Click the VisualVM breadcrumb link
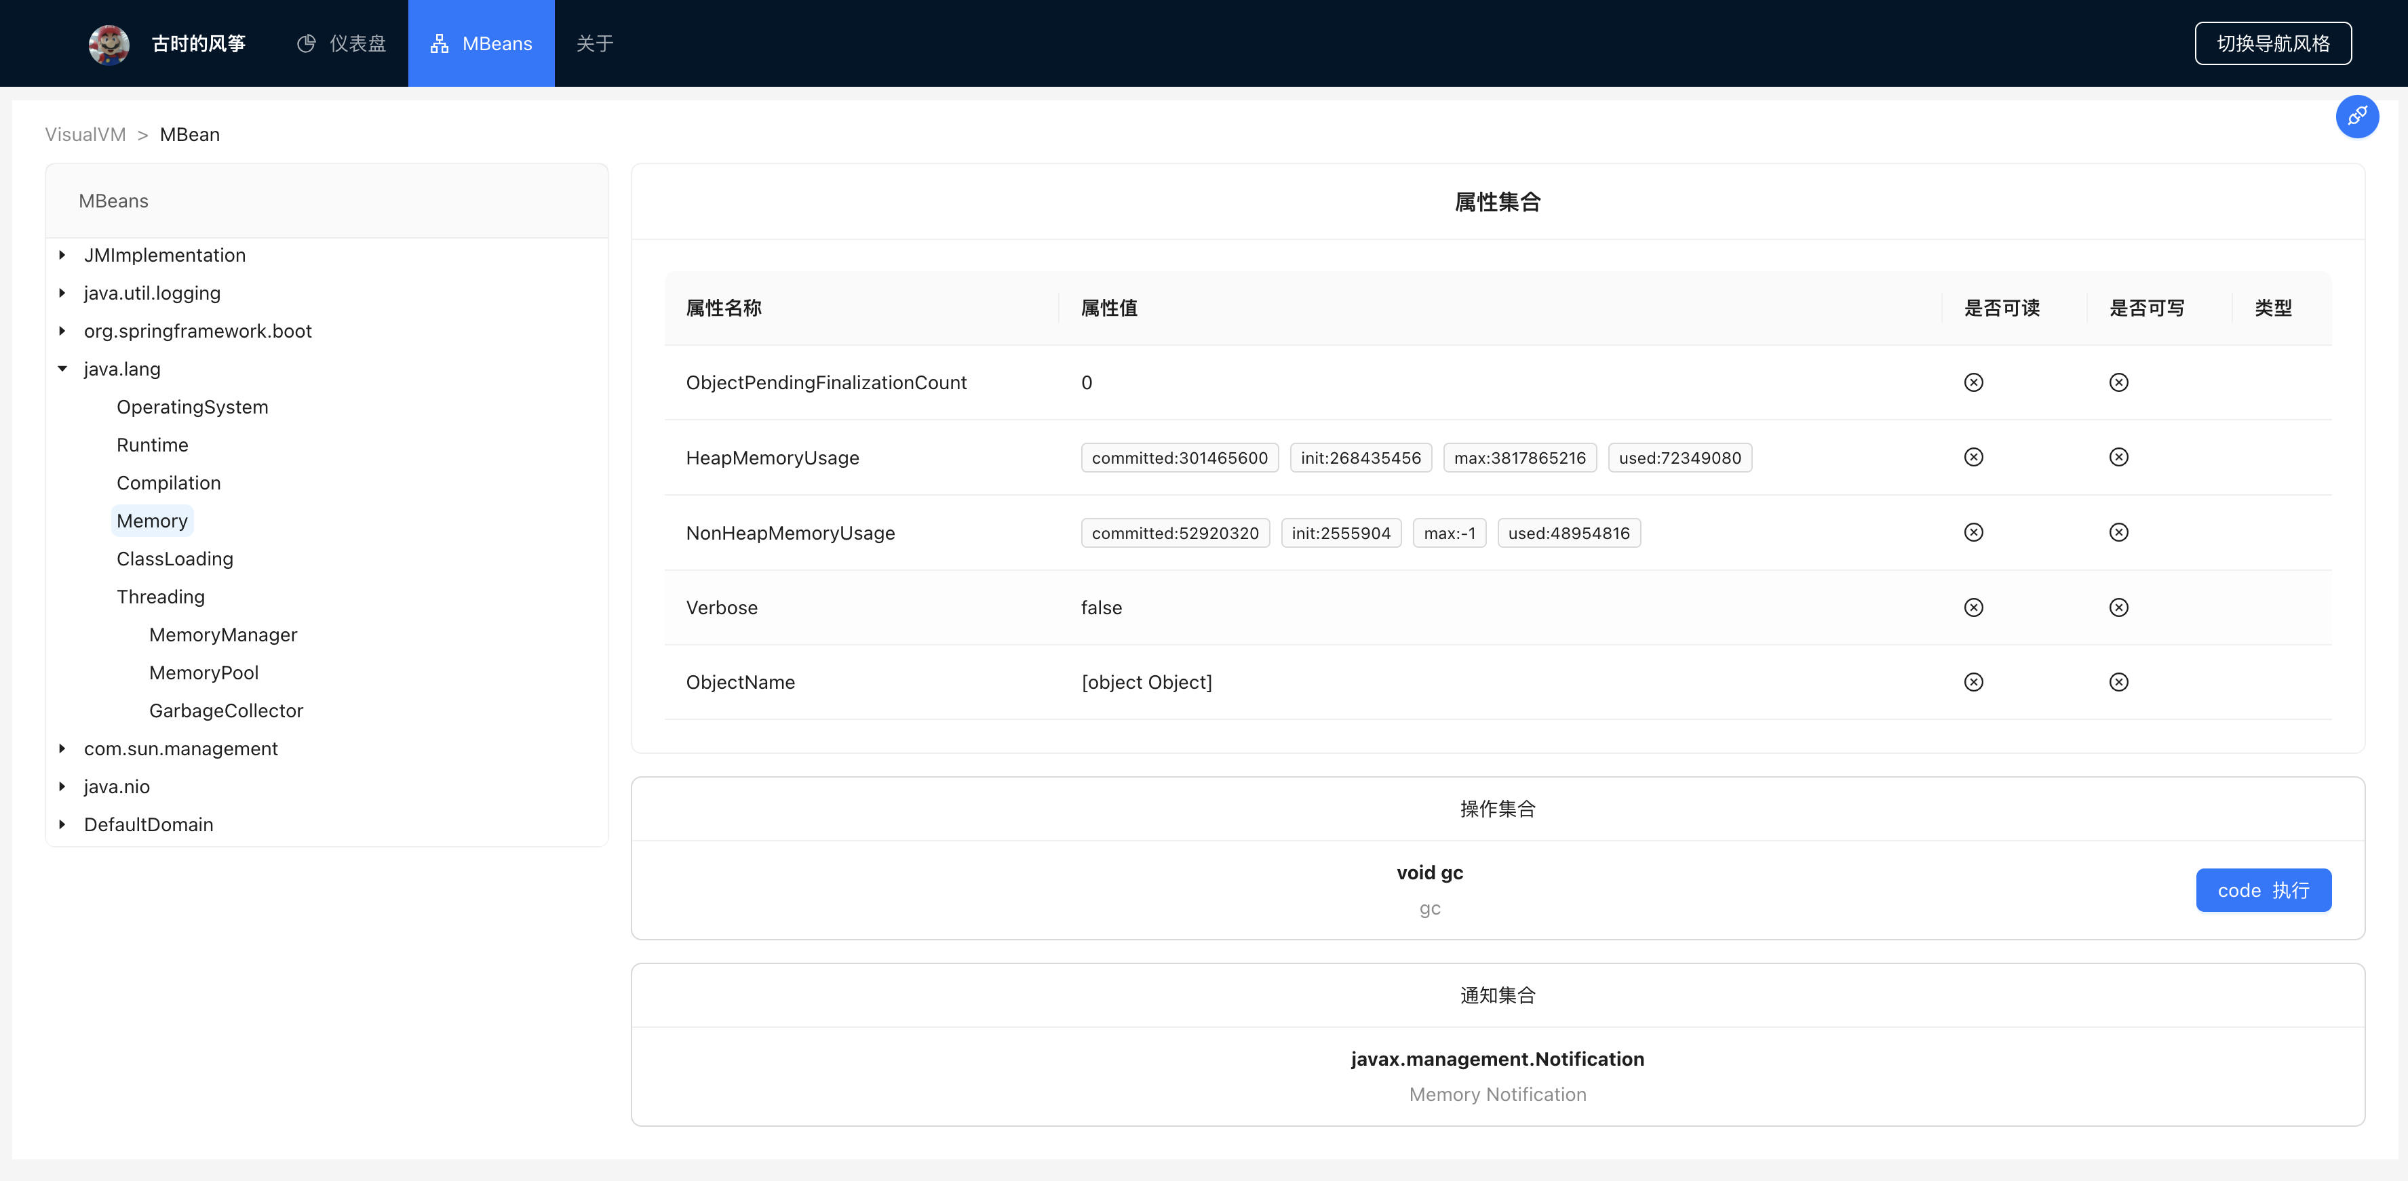2408x1181 pixels. tap(85, 134)
